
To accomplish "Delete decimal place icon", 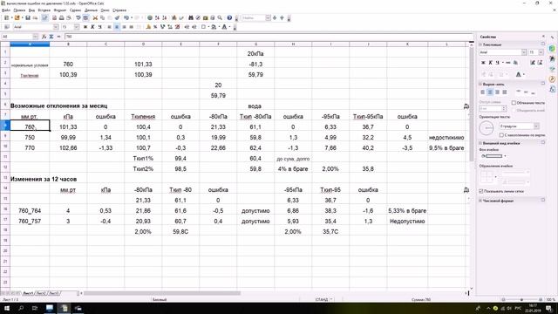I will (177, 27).
